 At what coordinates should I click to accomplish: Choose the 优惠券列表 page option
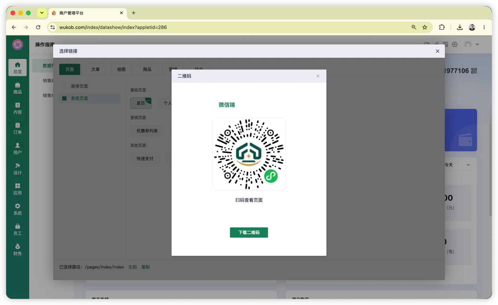point(147,131)
